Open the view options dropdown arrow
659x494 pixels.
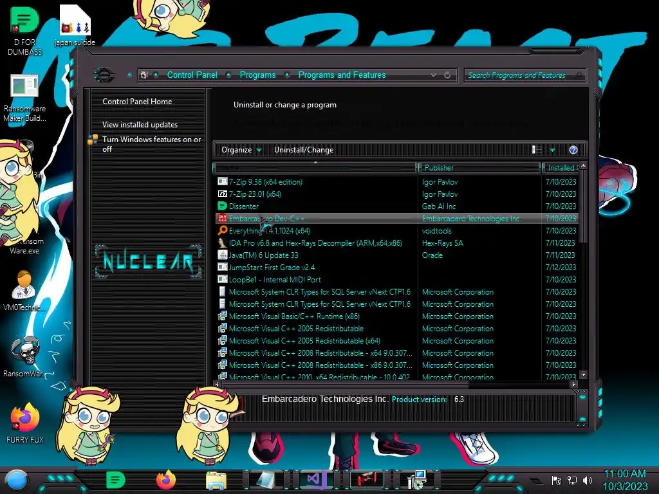tap(552, 150)
